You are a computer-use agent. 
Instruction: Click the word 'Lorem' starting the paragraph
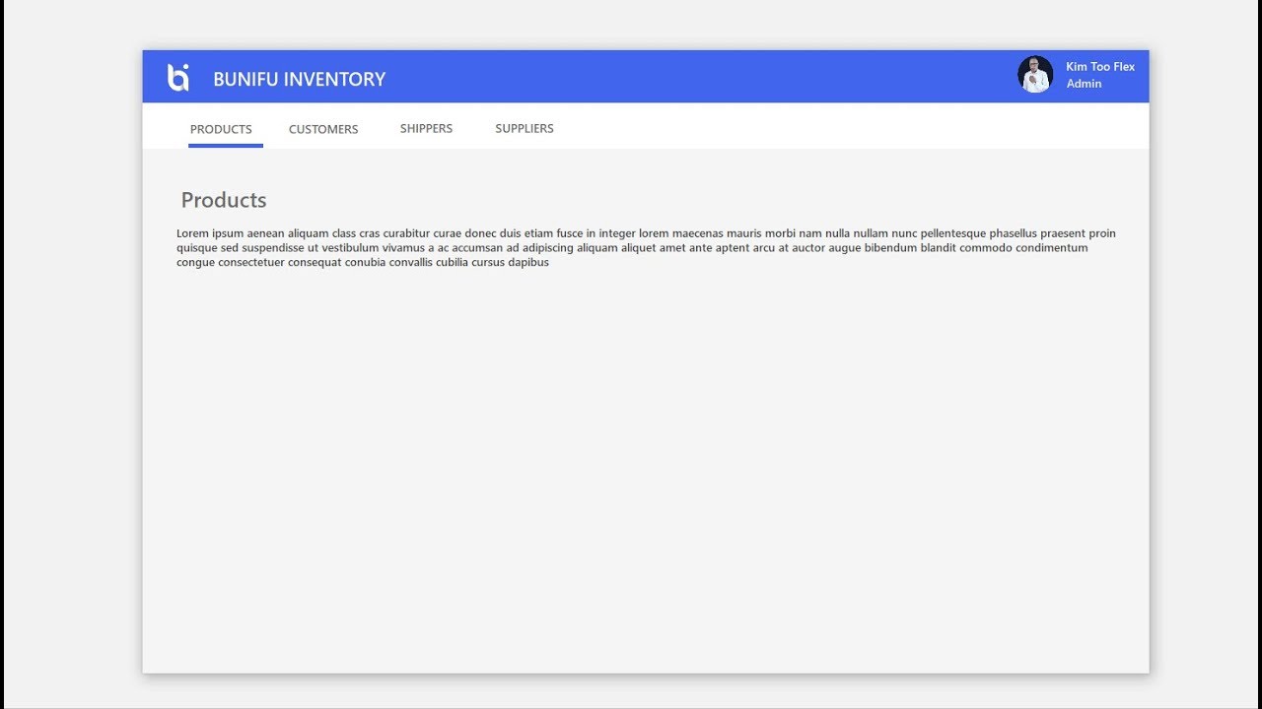(192, 233)
